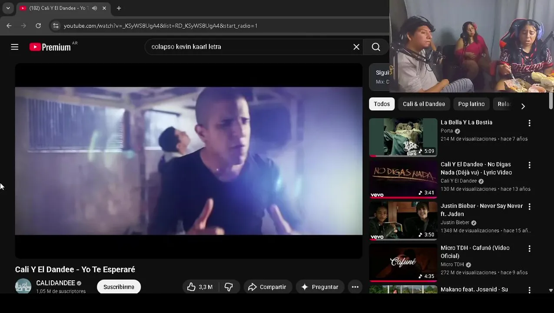Image resolution: width=554 pixels, height=313 pixels.
Task: Open a new browser tab with plus
Action: pos(119,8)
